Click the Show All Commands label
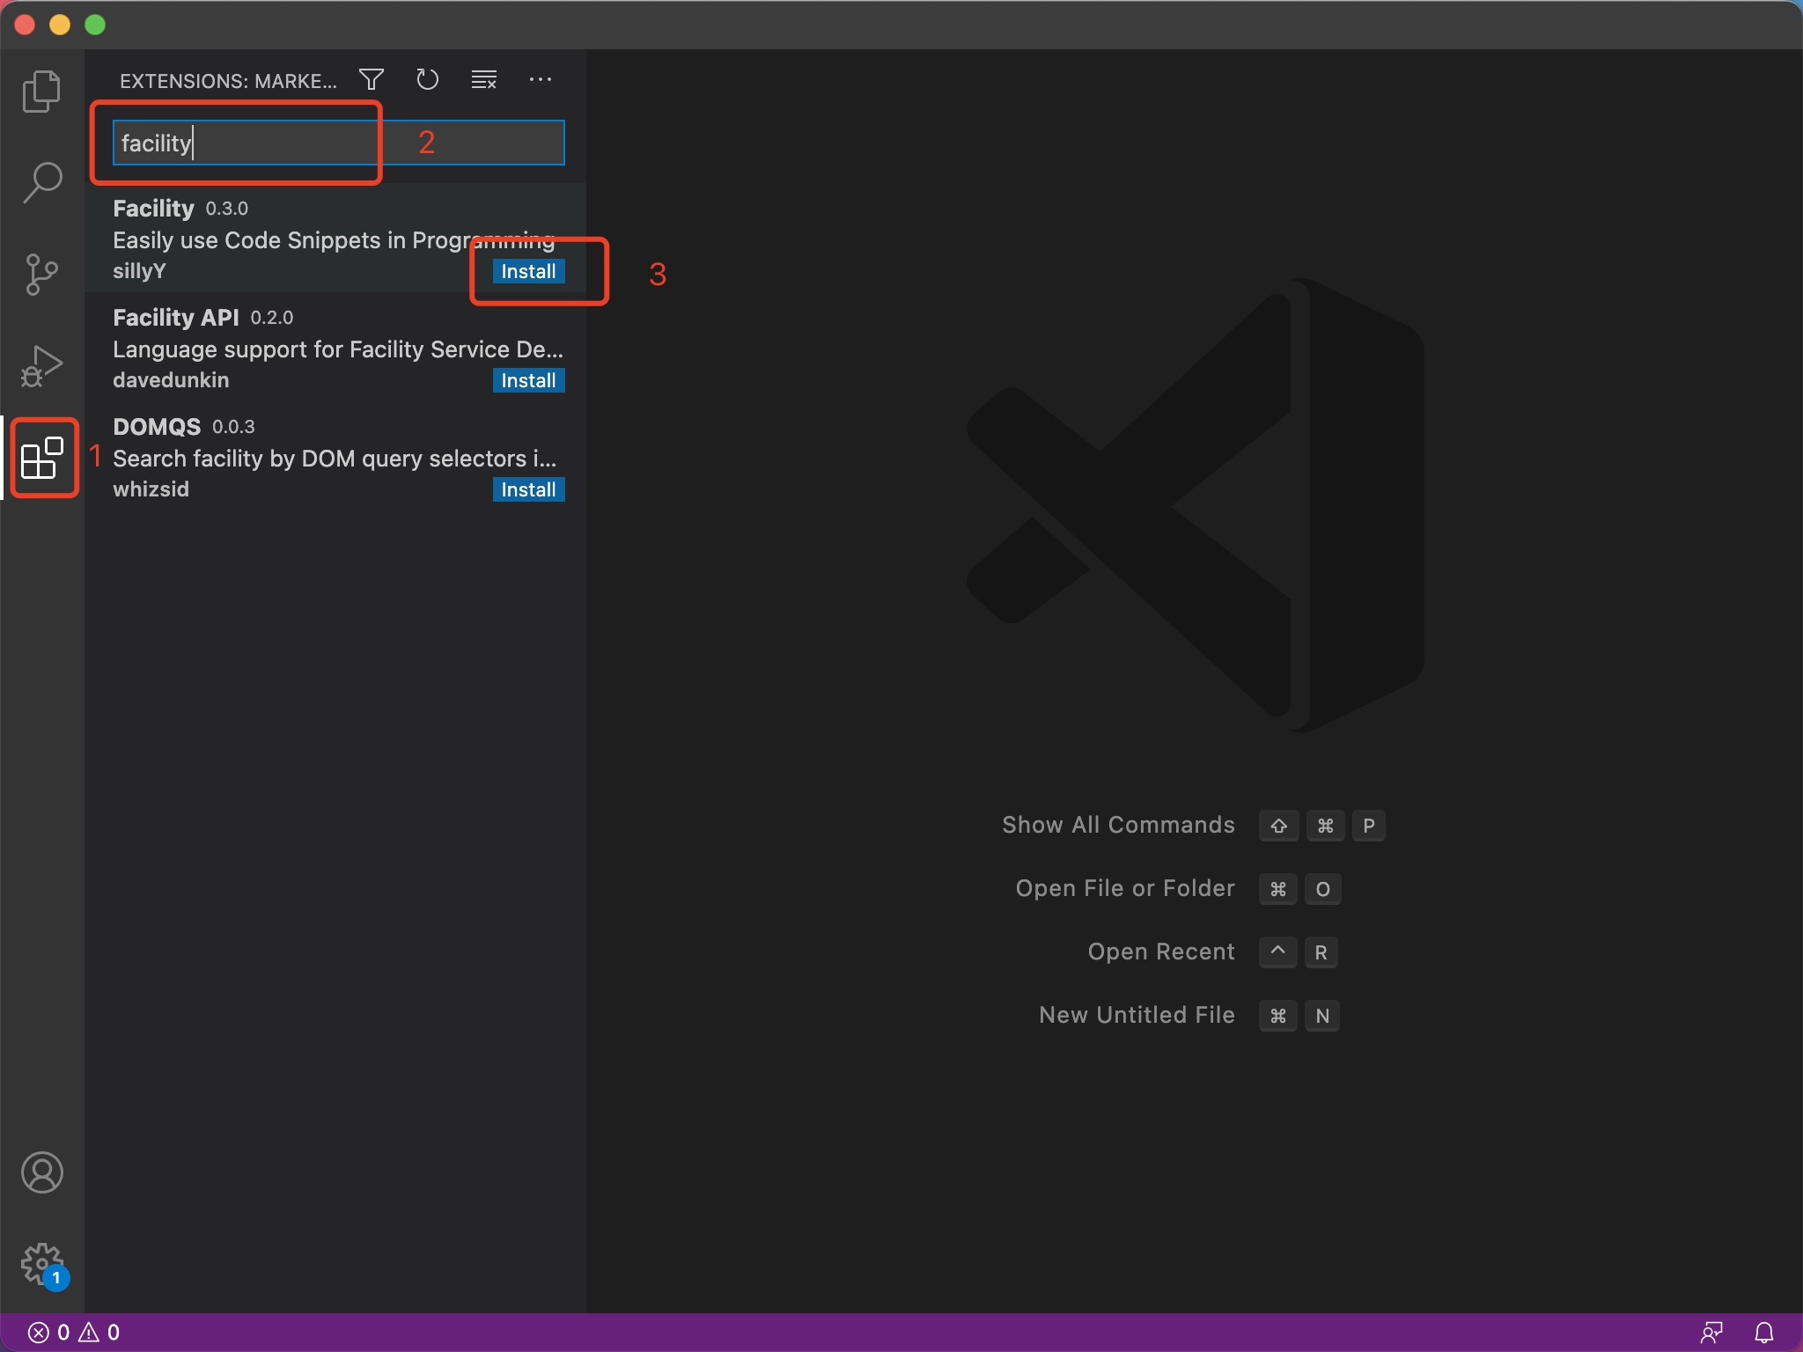 1118,825
